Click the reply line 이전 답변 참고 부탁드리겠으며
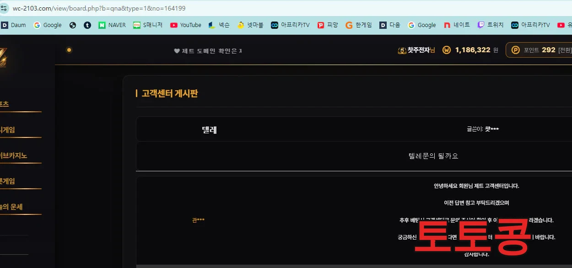 (476, 202)
